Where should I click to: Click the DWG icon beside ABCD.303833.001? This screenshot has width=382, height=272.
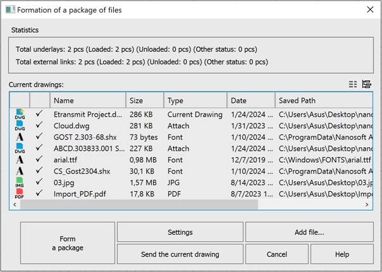(20, 148)
